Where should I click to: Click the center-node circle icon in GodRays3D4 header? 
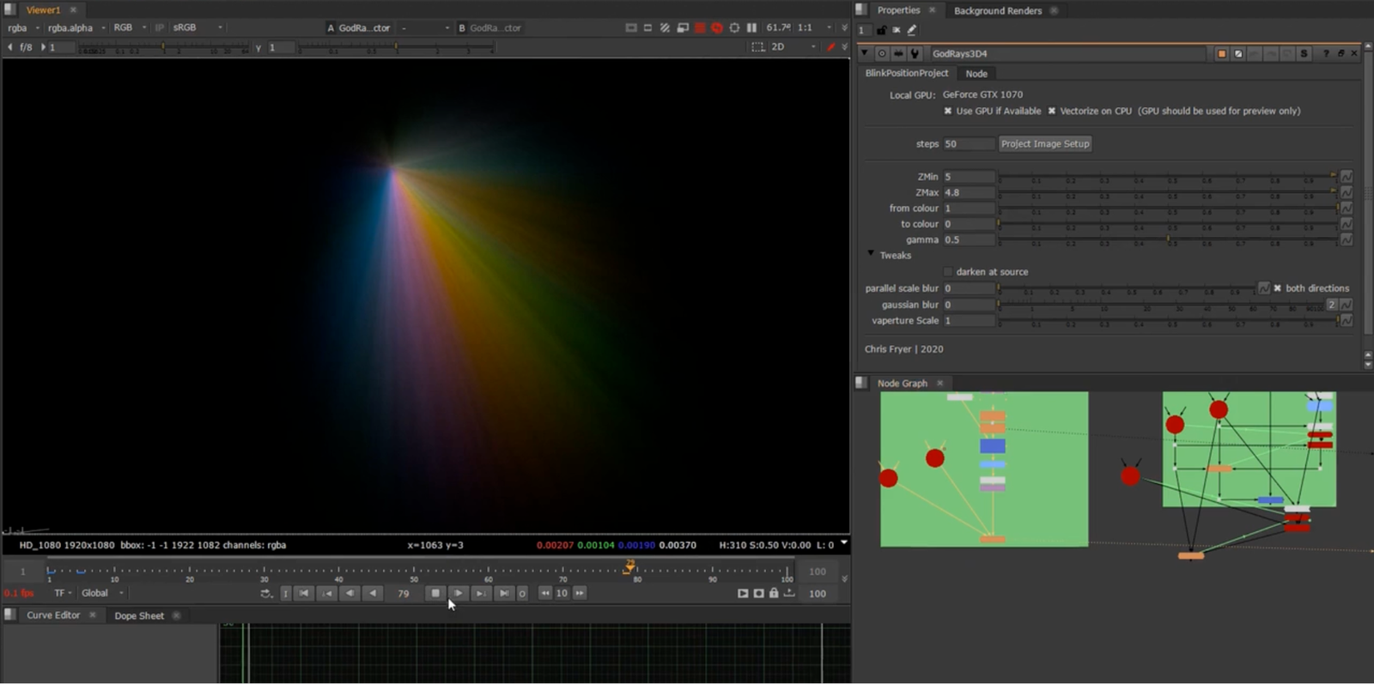pyautogui.click(x=882, y=53)
